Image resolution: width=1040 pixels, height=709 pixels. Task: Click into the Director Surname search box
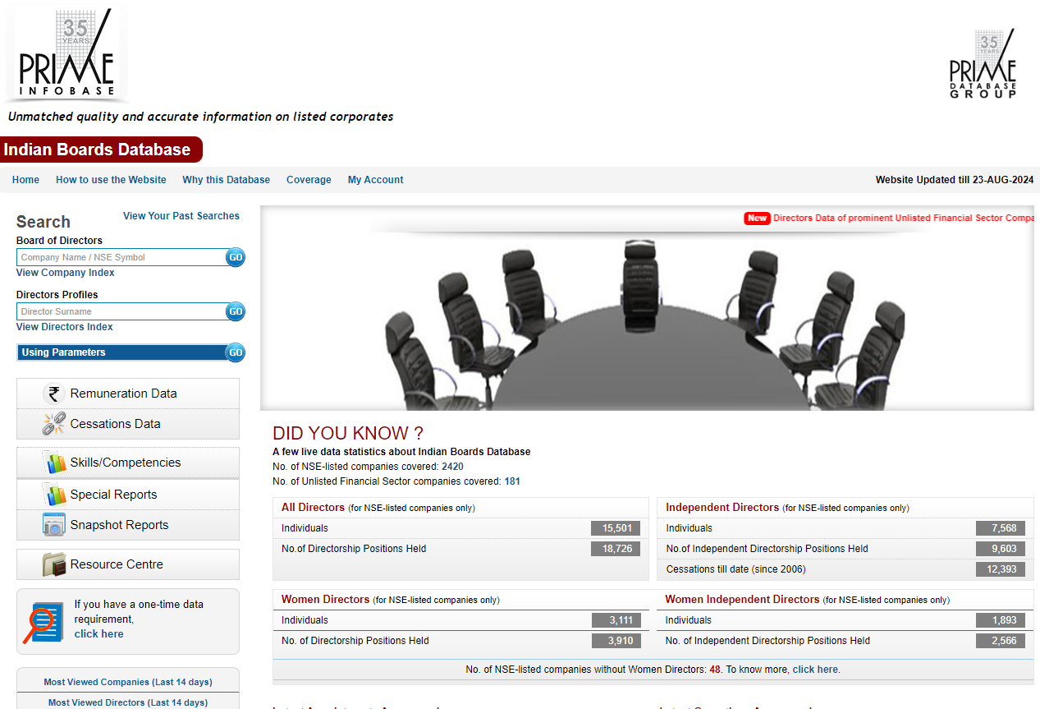(120, 311)
